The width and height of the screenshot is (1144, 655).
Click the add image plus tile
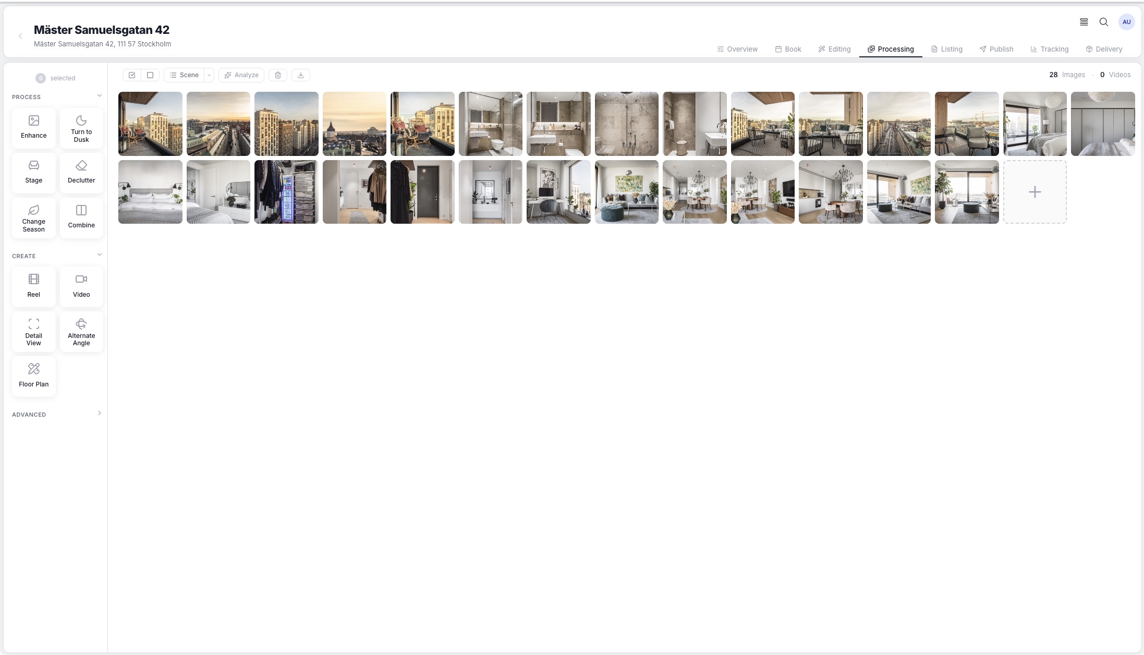(x=1035, y=192)
